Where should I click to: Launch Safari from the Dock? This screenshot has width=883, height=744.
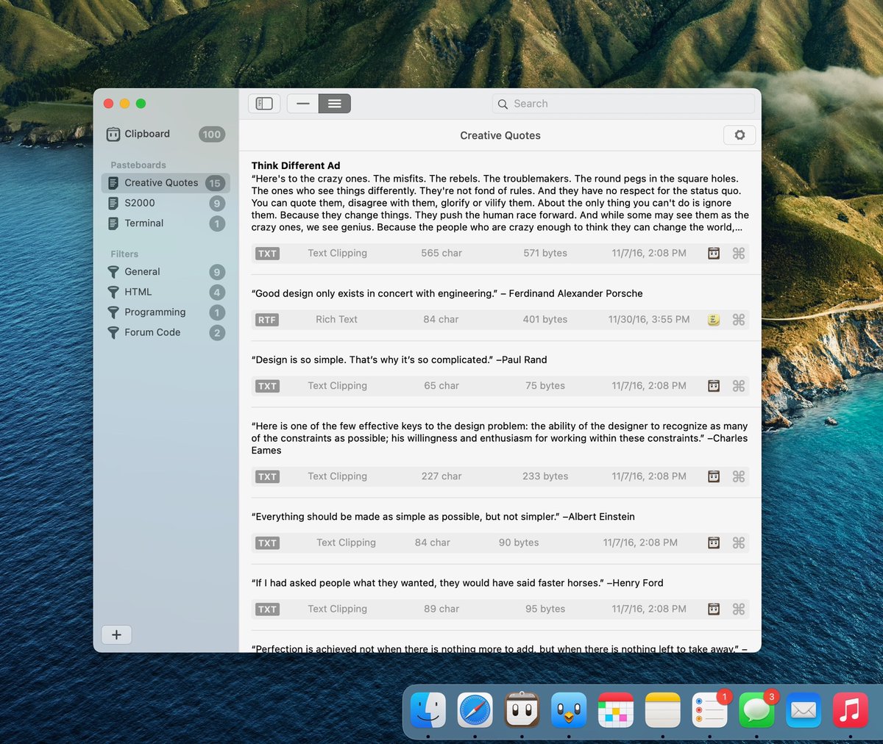pos(475,710)
